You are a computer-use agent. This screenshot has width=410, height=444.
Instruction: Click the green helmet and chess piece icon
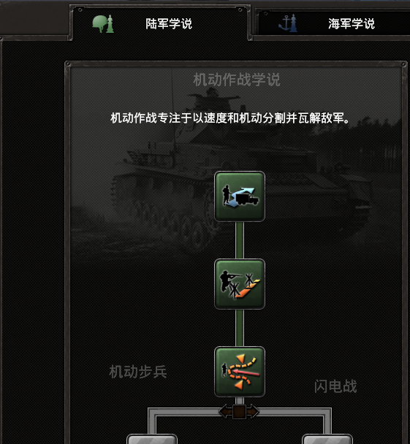tap(103, 24)
